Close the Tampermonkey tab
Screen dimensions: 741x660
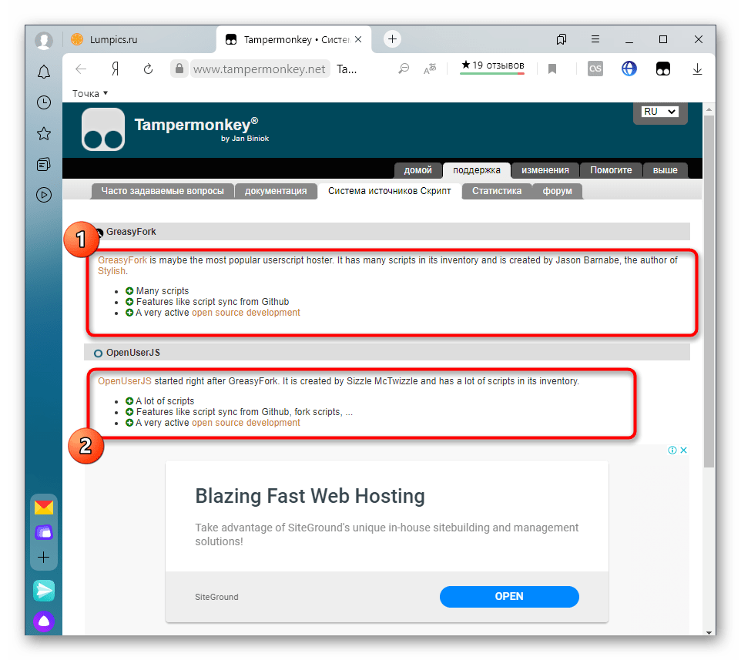click(358, 39)
